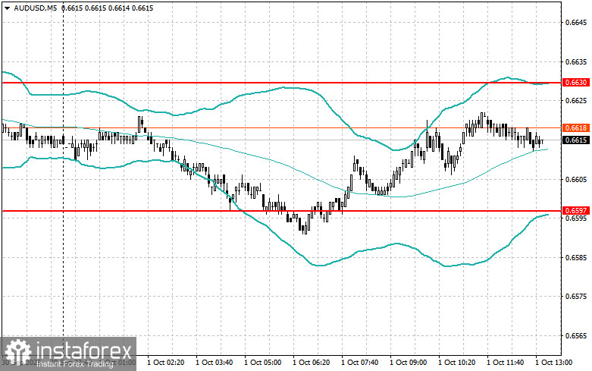Select the 1 Oct 10:20 time label
Viewport: 592px width, 371px height.
457,363
